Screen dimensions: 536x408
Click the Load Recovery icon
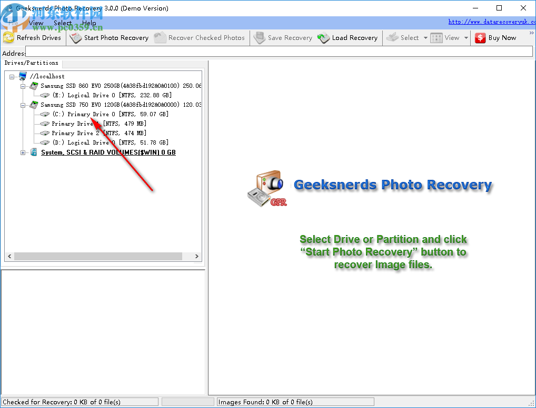coord(323,37)
